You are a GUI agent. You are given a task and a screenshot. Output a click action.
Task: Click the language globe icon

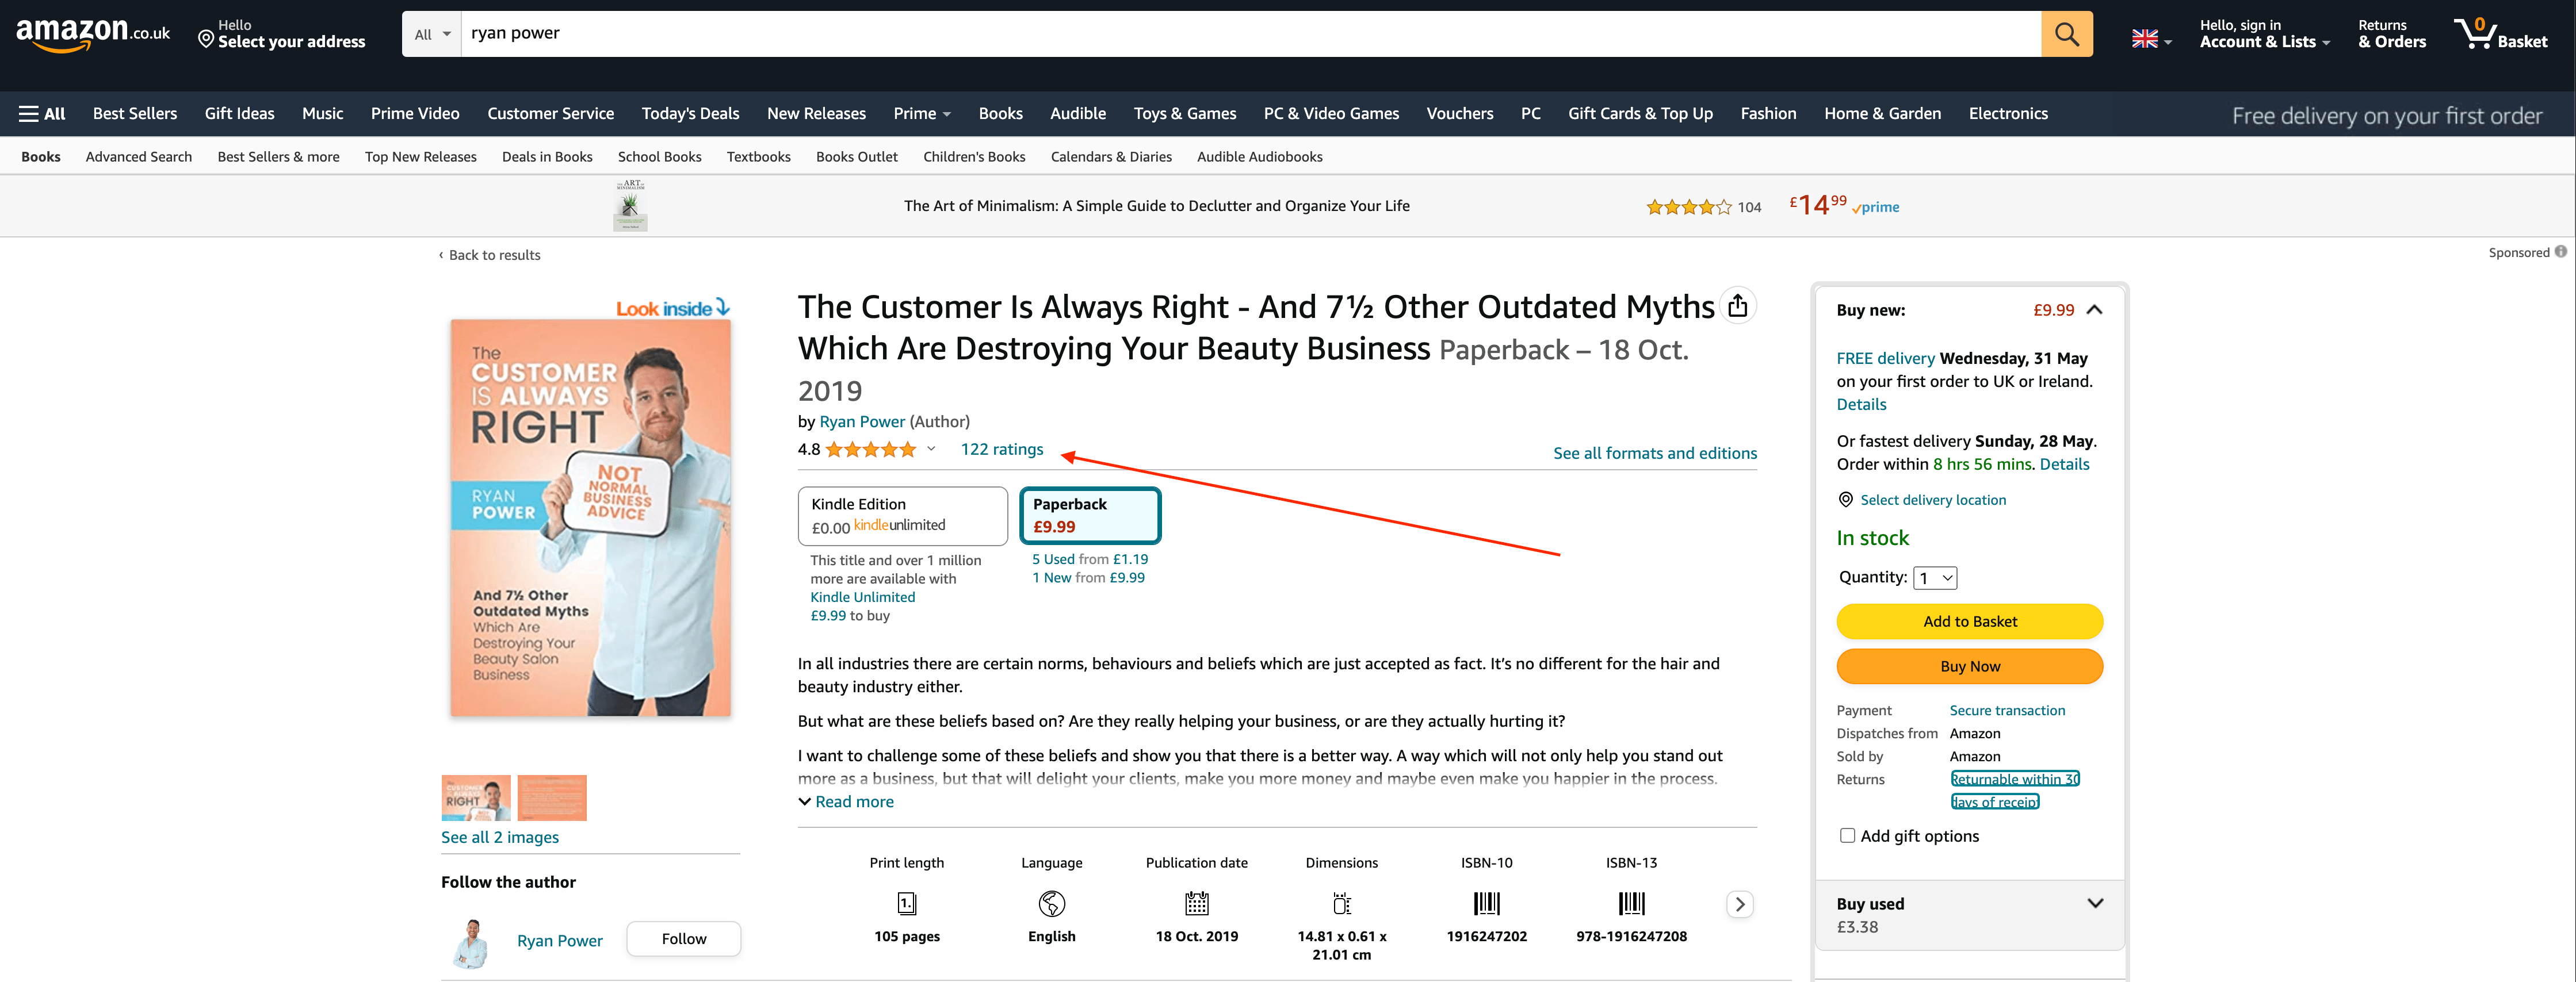tap(1051, 904)
